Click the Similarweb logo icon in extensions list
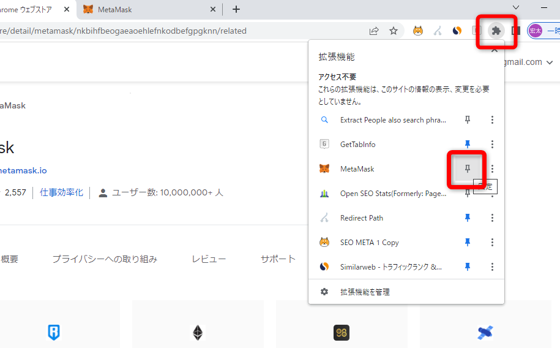560x348 pixels. coord(324,267)
